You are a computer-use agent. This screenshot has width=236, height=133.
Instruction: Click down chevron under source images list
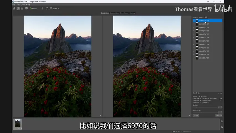[x=219, y=93]
